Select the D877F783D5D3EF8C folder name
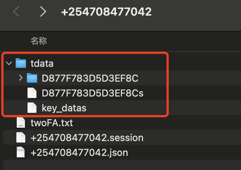241x170 pixels. pos(90,78)
